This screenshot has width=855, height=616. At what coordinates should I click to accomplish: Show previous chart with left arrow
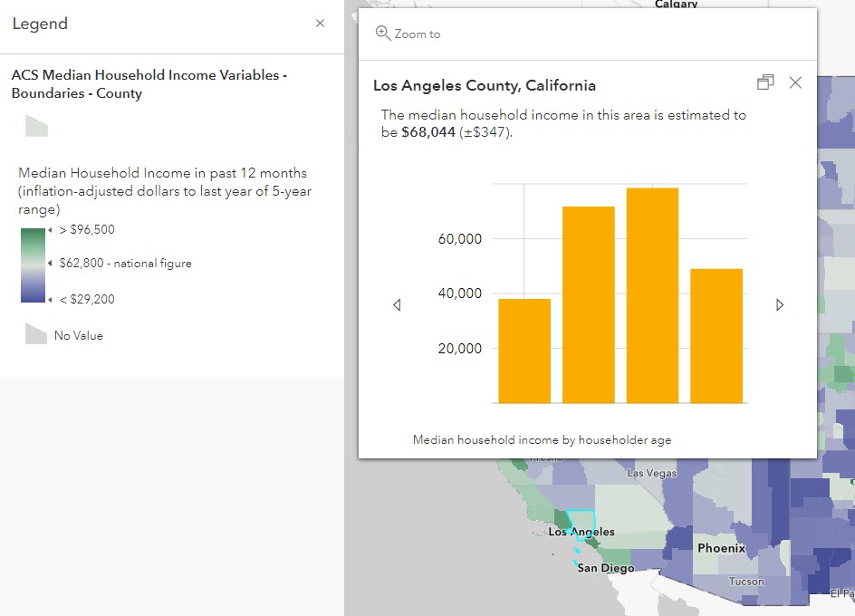pyautogui.click(x=397, y=305)
